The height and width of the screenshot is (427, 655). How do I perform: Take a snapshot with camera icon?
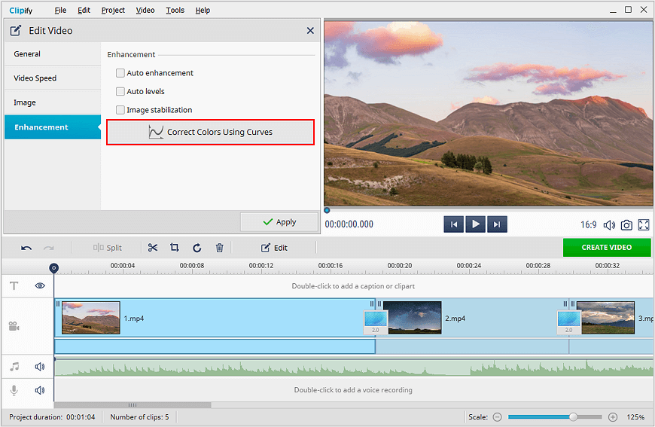point(626,225)
